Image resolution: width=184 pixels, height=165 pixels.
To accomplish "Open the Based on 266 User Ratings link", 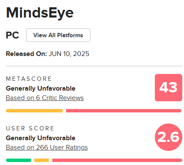I will pyautogui.click(x=47, y=147).
